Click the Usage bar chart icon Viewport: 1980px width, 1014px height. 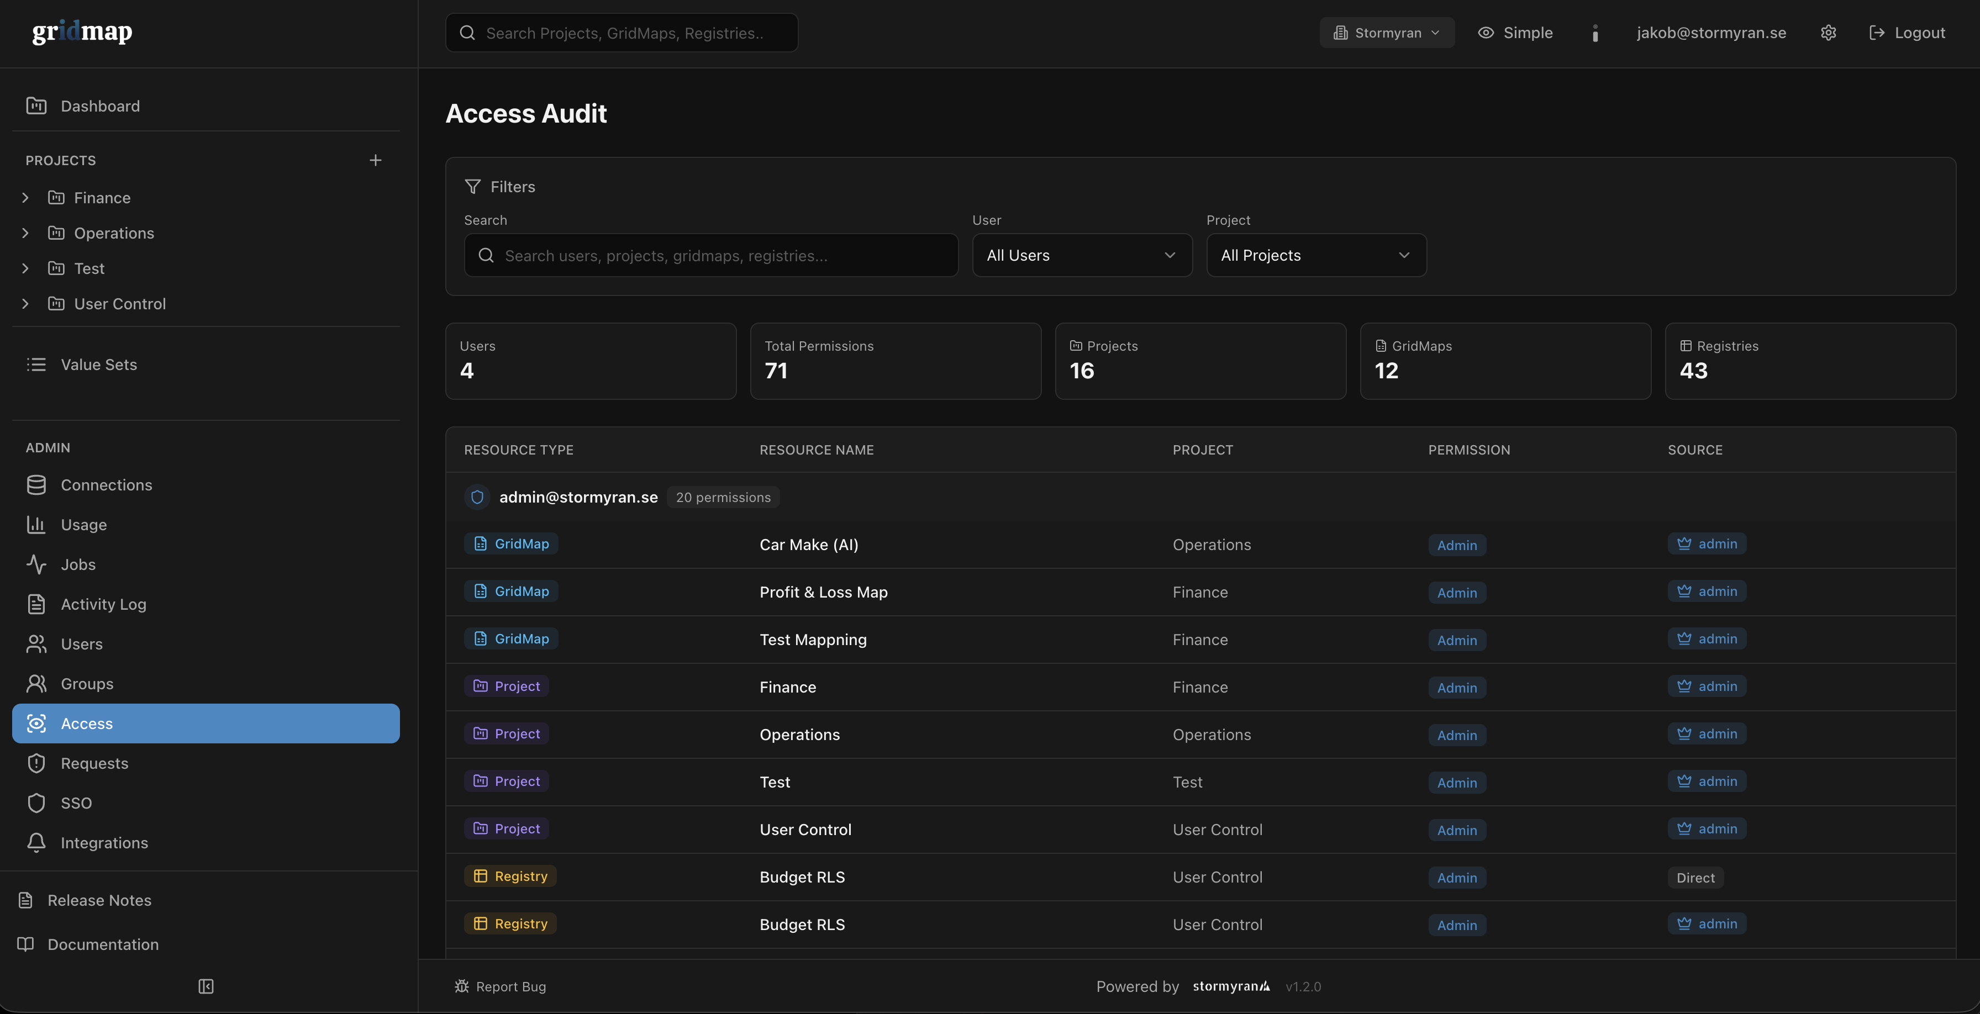(36, 525)
